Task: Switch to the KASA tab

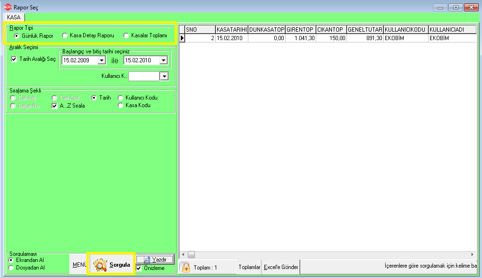Action: (14, 17)
